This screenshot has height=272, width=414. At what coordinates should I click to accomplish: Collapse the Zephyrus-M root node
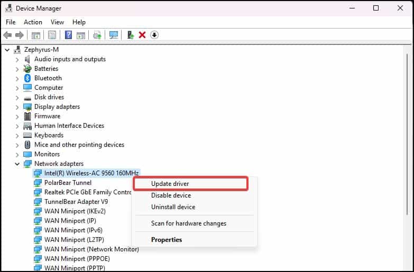click(7, 50)
